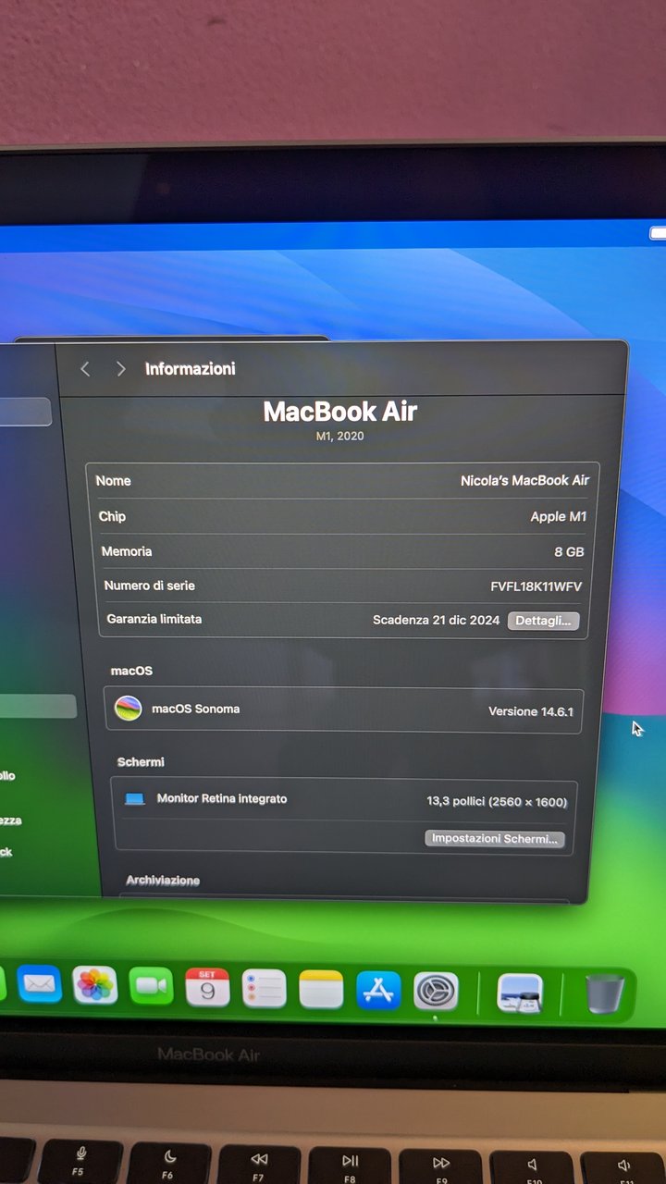
Task: Click the Apple M1 chip value
Action: pos(559,517)
